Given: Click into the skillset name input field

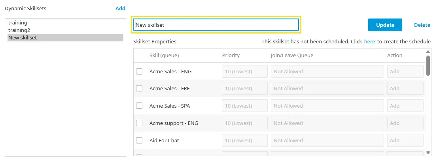Looking at the screenshot, I should [x=216, y=25].
